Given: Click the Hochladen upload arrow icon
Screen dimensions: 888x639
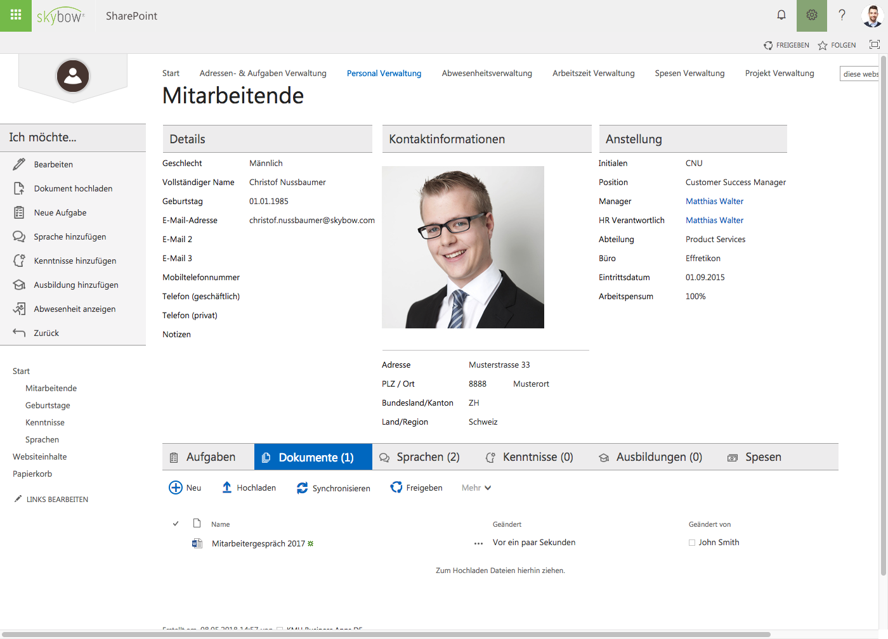Looking at the screenshot, I should [226, 487].
